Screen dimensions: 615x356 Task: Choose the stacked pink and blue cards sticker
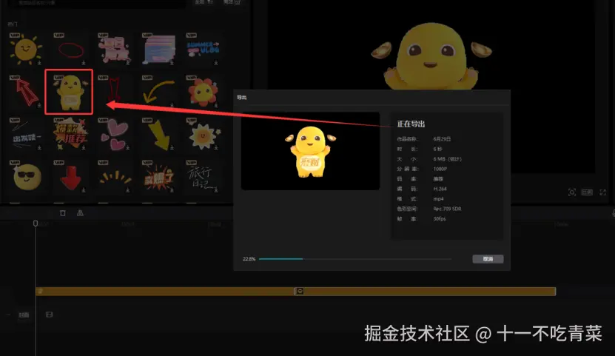158,50
